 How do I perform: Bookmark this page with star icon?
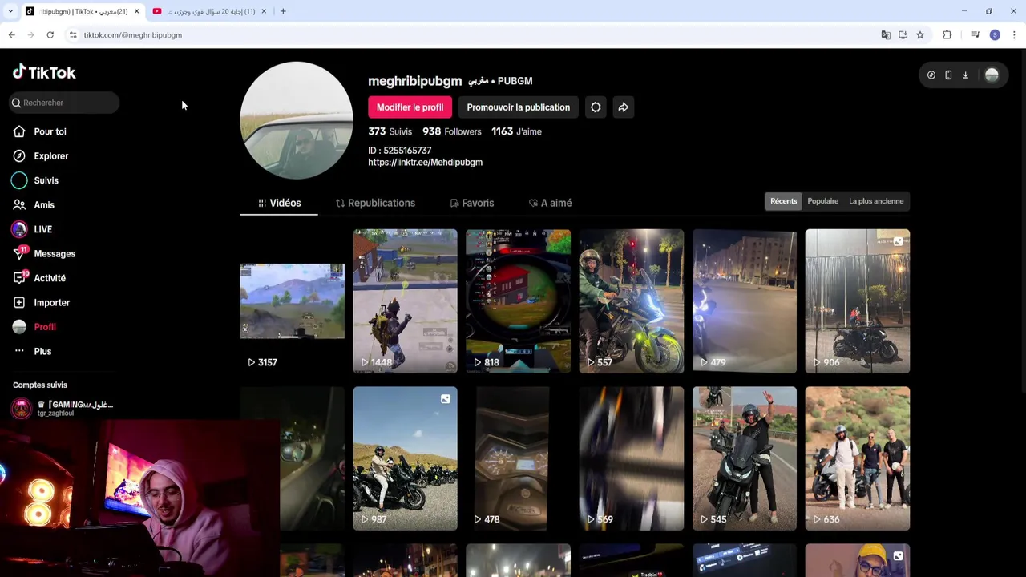pyautogui.click(x=920, y=35)
